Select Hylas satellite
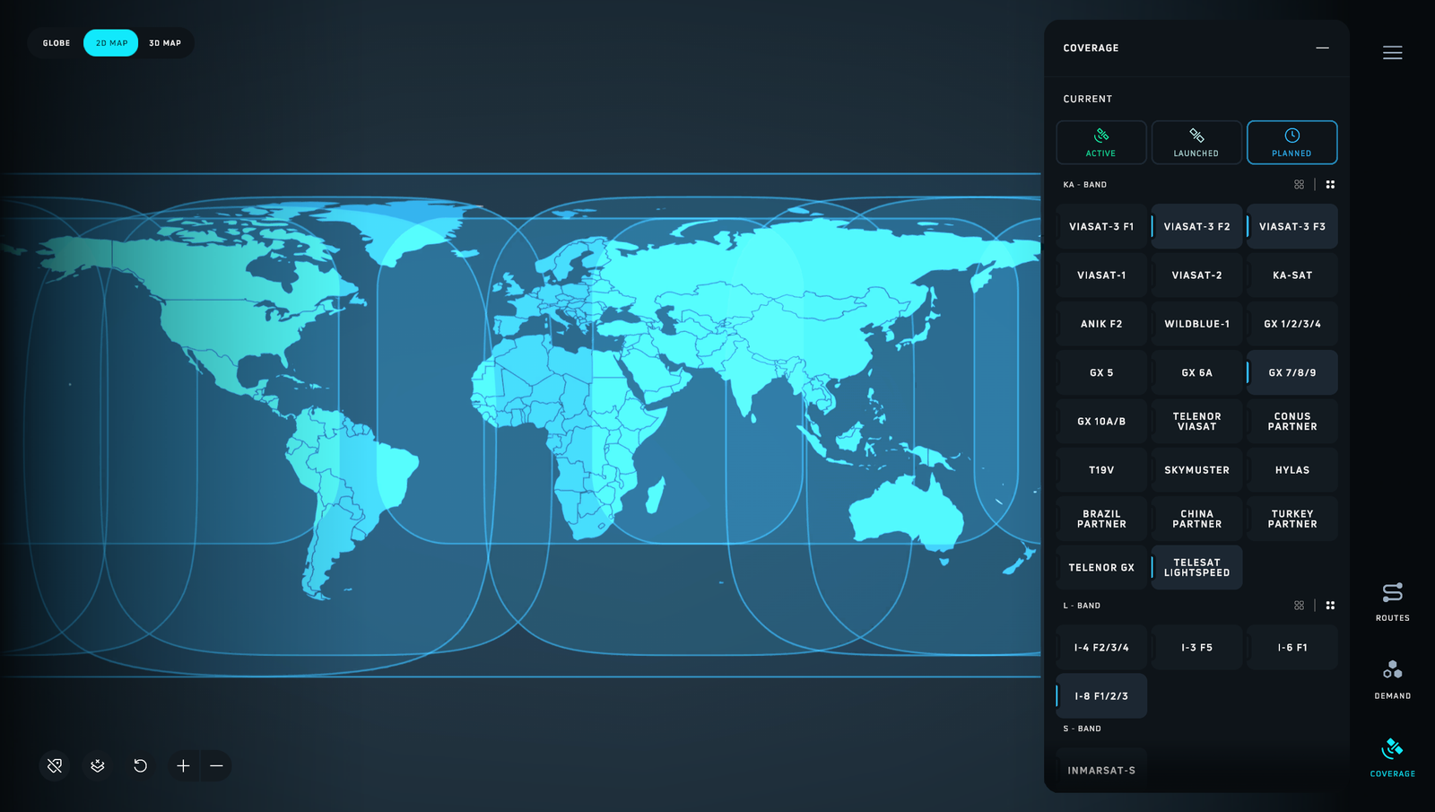 point(1291,470)
